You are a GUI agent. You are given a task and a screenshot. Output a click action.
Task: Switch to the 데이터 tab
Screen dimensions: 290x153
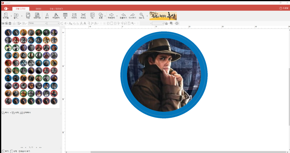point(38,9)
